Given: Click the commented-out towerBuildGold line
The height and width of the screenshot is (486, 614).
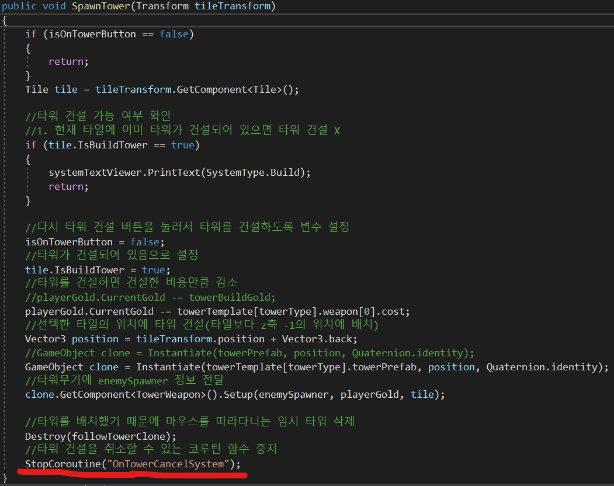Looking at the screenshot, I should pyautogui.click(x=150, y=297).
